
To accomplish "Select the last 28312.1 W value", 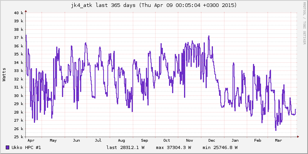I will coord(126,147).
